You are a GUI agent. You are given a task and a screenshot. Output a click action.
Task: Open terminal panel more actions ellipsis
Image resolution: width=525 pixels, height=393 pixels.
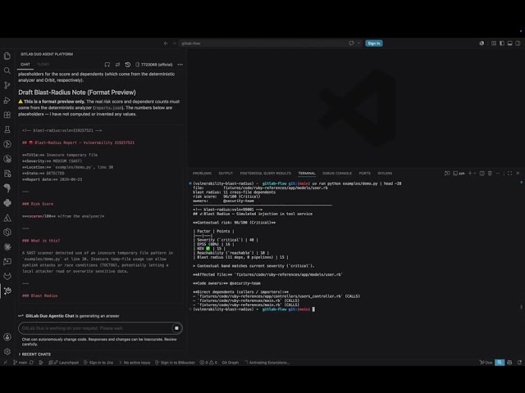pyautogui.click(x=498, y=173)
